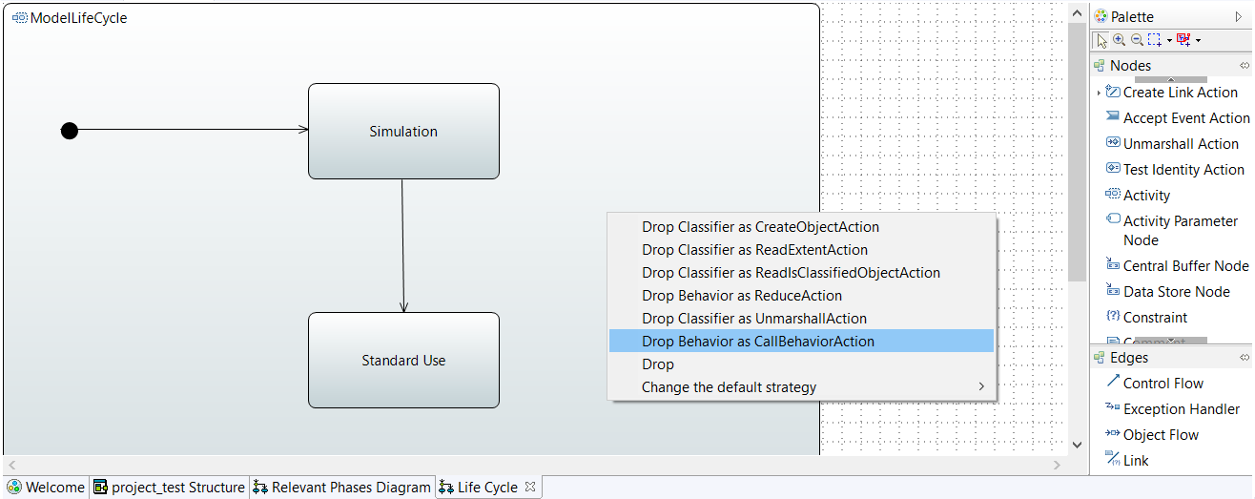Viewport: 1255px width, 499px height.
Task: Open the dropdown beside the group selection tool
Action: (1198, 40)
